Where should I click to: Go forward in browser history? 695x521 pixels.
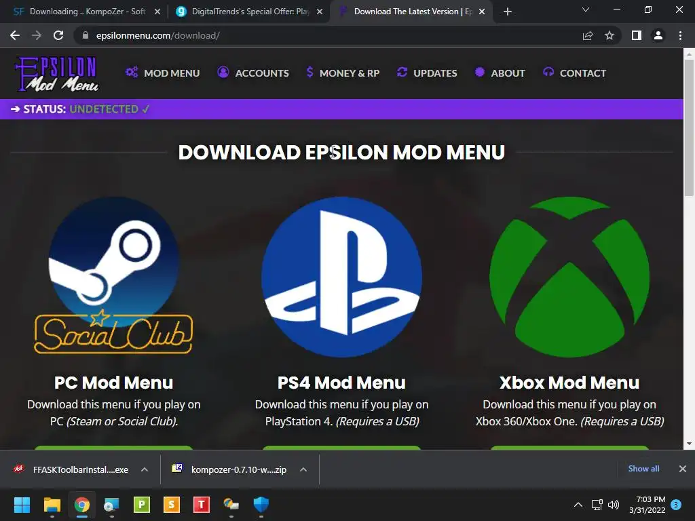click(37, 35)
